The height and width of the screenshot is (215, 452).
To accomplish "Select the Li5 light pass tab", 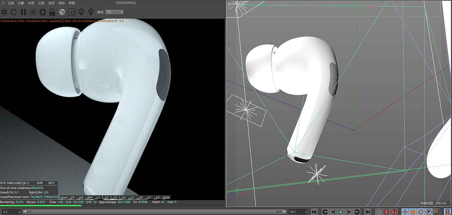I will (x=132, y=197).
